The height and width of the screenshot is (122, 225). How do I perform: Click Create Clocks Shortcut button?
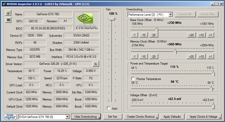pyautogui.click(x=141, y=117)
